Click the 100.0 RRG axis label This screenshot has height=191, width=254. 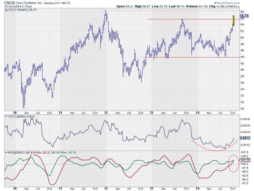tap(244, 164)
